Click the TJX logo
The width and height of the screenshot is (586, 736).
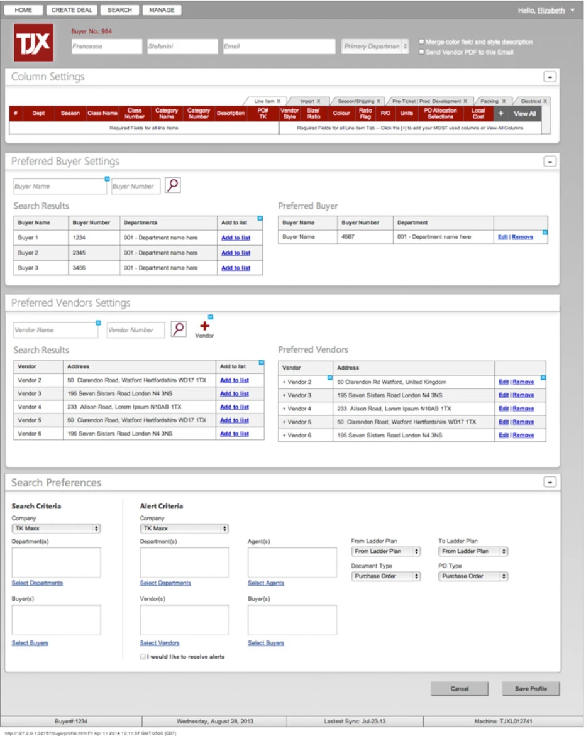click(x=33, y=43)
